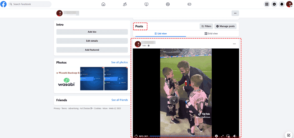Open the Filters button for posts

point(206,26)
